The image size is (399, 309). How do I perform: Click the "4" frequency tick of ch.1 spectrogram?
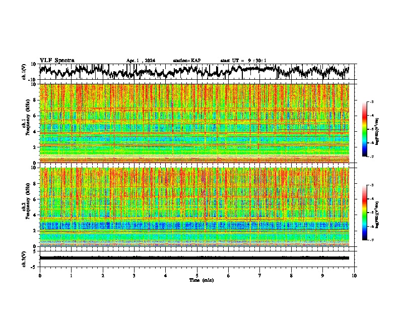(x=36, y=132)
